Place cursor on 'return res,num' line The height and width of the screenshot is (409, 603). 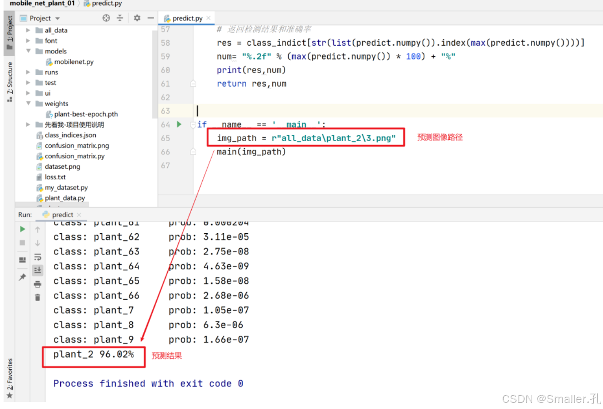(251, 84)
